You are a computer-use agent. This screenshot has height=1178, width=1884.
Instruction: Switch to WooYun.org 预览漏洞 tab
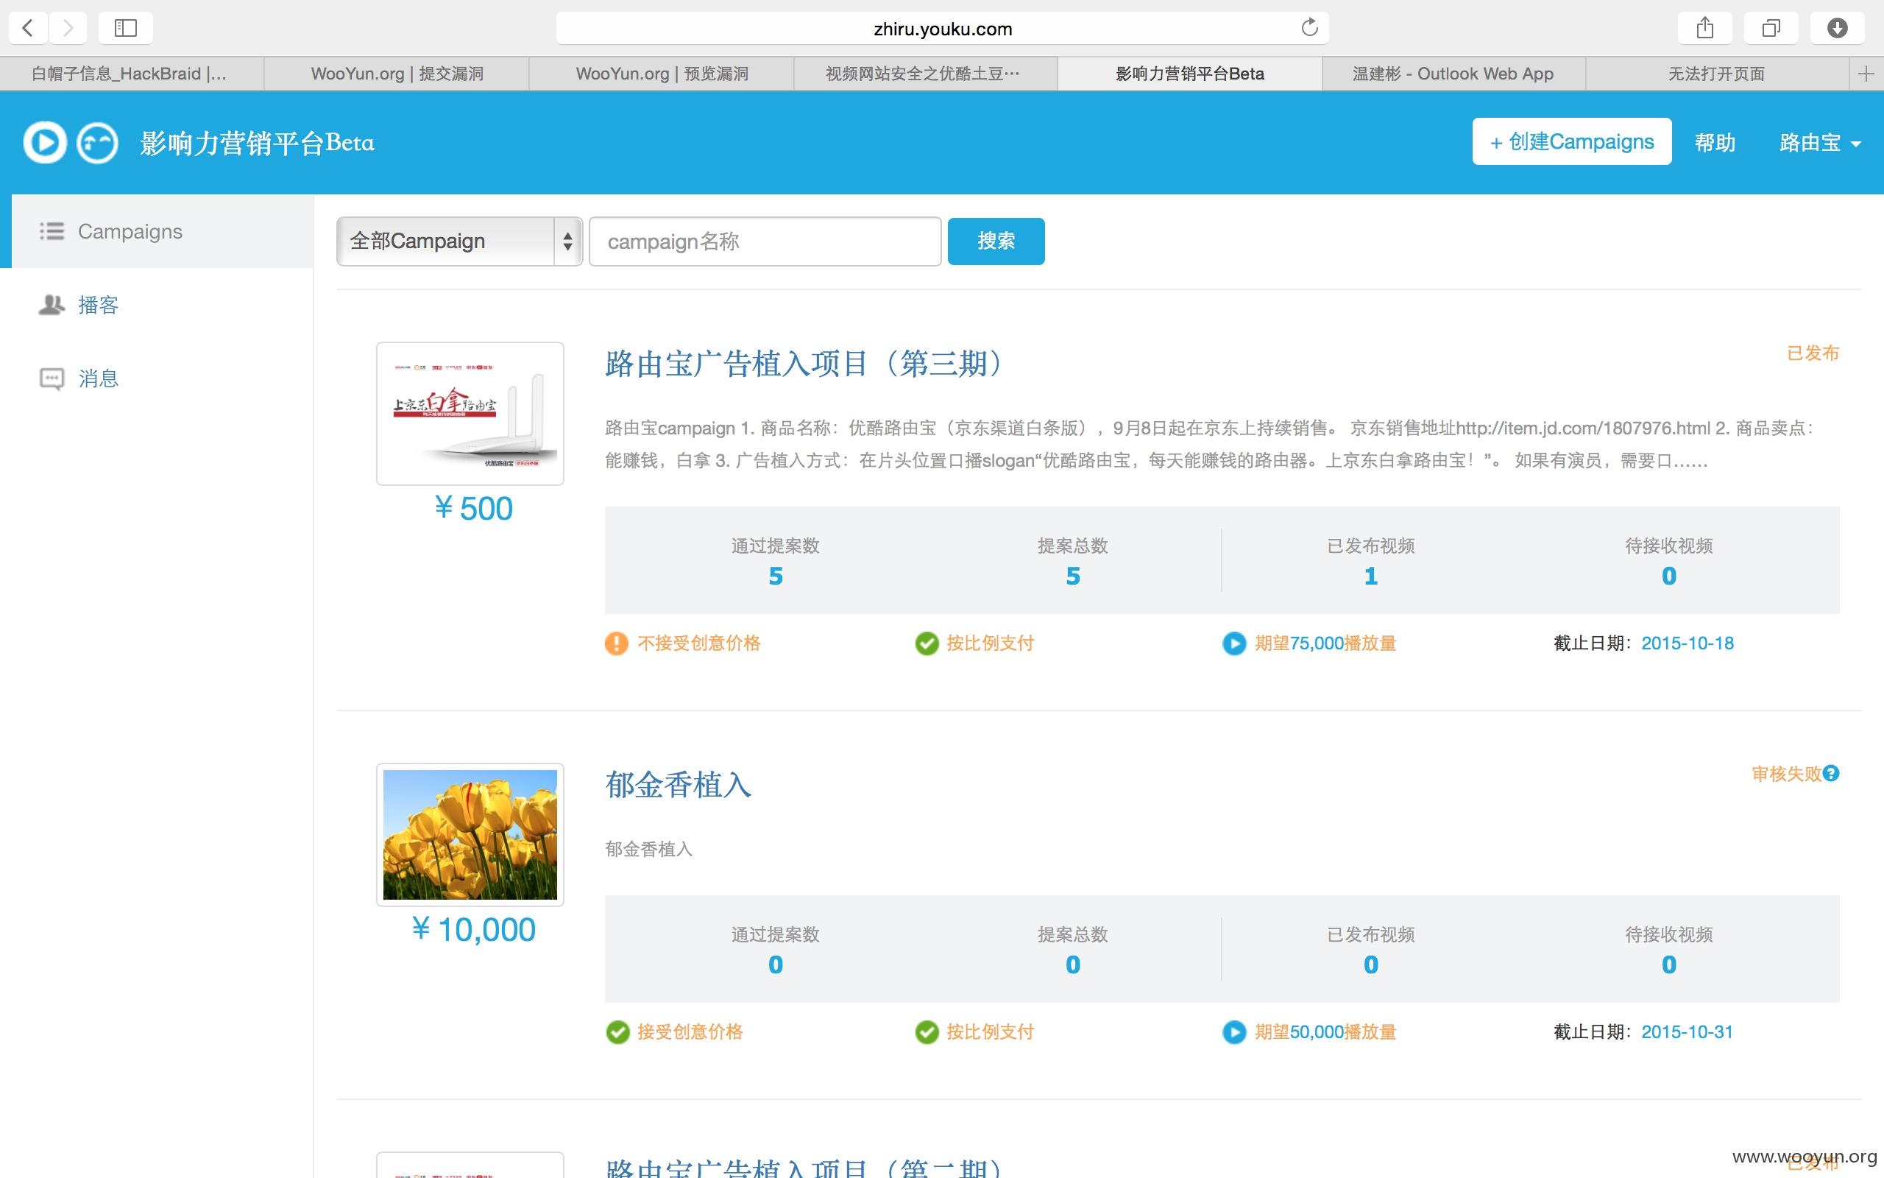coord(662,74)
